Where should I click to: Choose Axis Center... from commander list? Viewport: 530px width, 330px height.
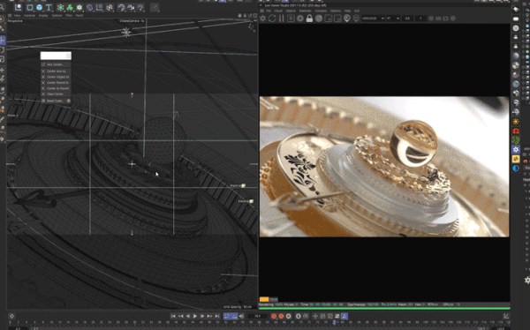click(56, 64)
